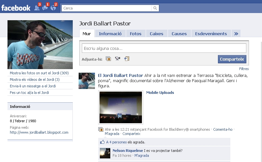Open the Filtres options

(x=244, y=69)
